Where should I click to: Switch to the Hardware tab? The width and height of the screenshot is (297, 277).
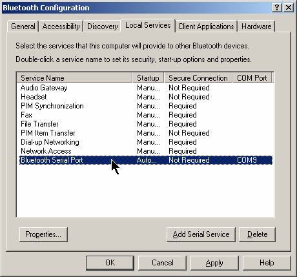click(256, 26)
